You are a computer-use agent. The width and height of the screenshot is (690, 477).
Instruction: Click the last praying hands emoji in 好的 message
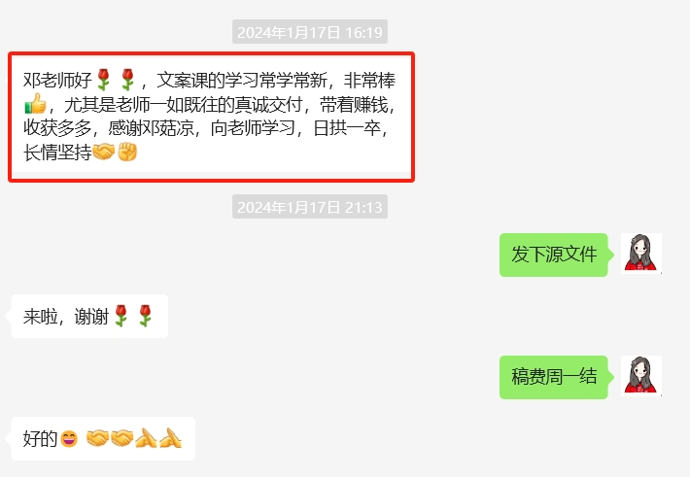click(x=171, y=438)
